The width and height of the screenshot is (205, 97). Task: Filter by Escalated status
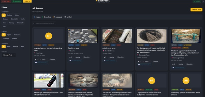(6, 39)
